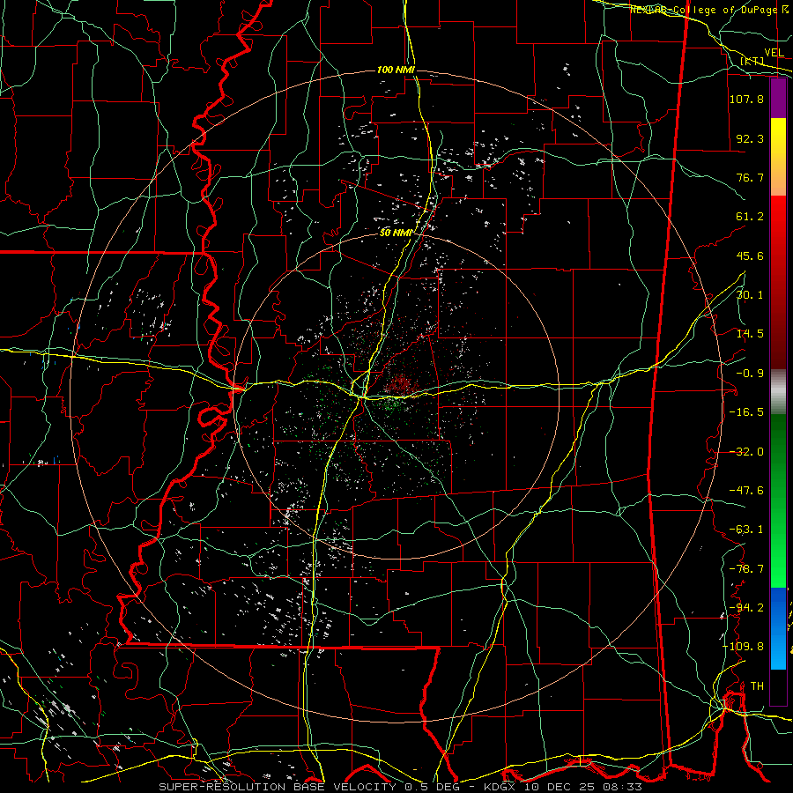Select the 30.1 velocity scale value

click(x=750, y=295)
